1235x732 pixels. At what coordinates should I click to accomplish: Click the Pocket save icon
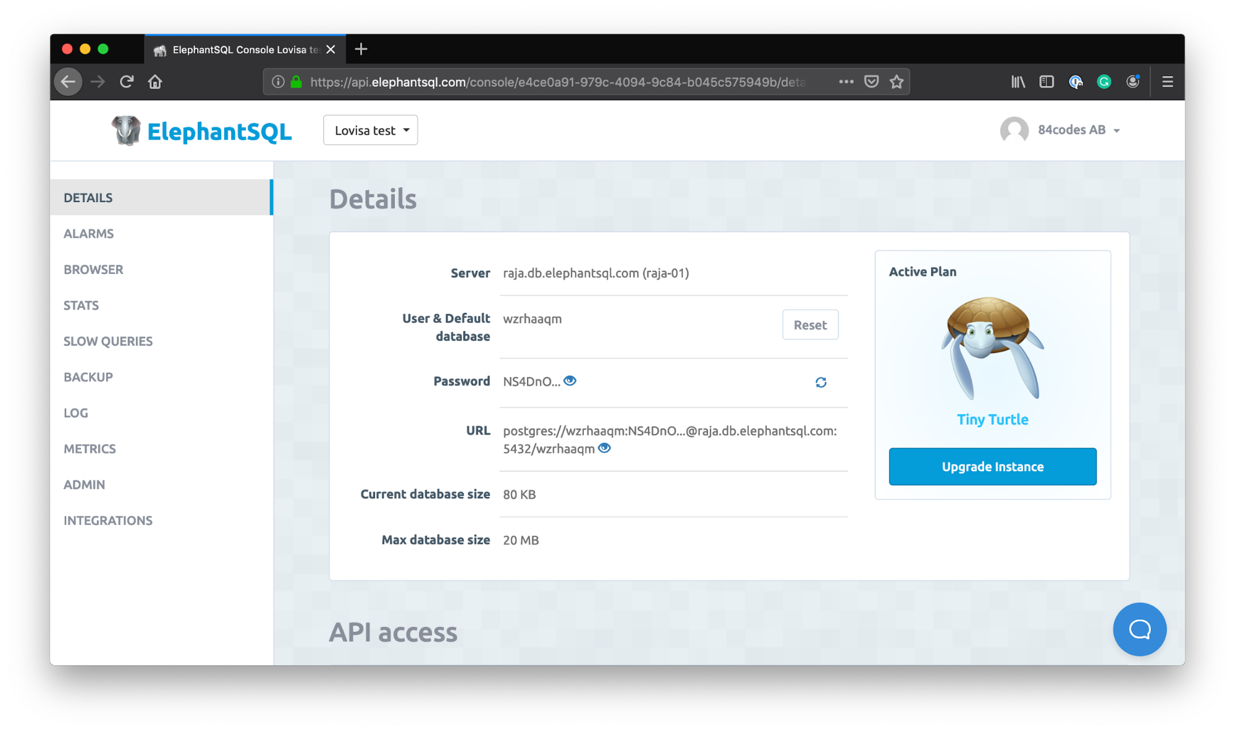pyautogui.click(x=871, y=82)
